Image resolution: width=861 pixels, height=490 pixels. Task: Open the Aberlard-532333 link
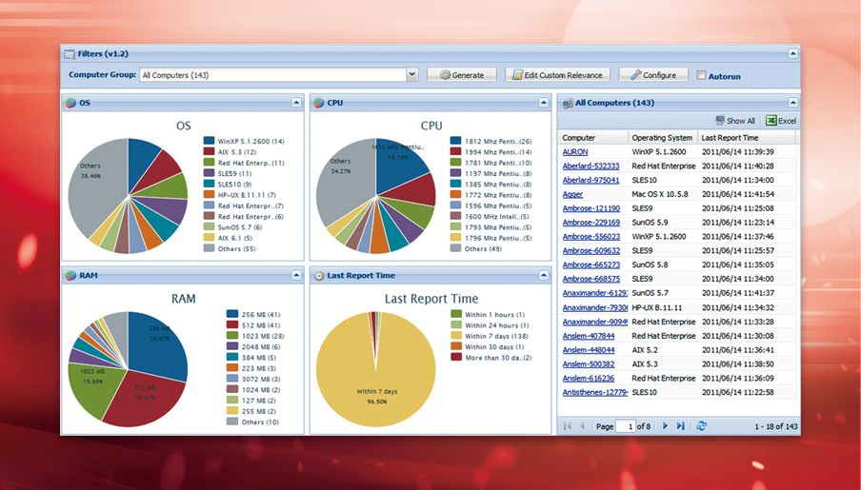pos(591,166)
